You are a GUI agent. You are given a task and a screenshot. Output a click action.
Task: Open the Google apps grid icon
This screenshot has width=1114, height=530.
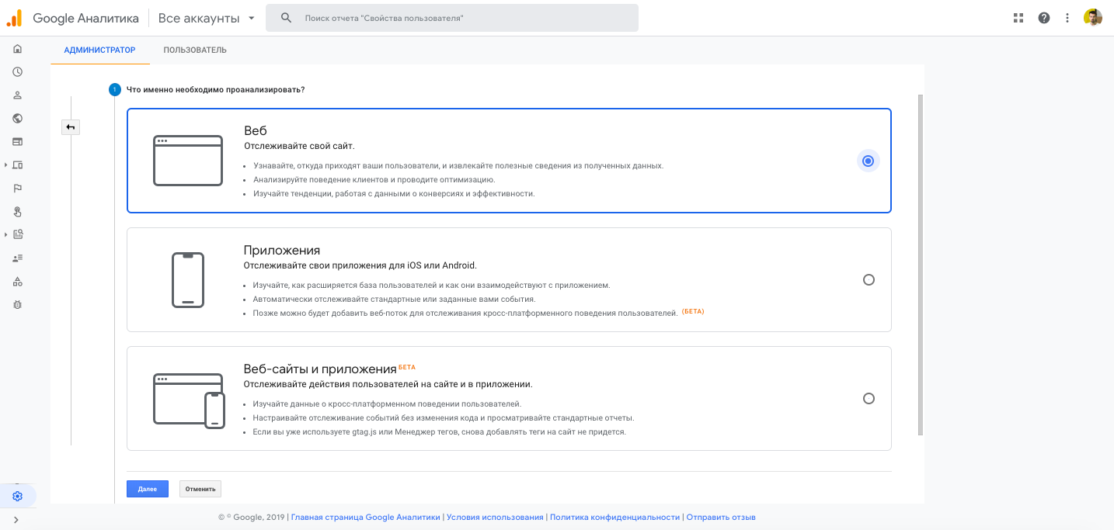(x=1018, y=18)
